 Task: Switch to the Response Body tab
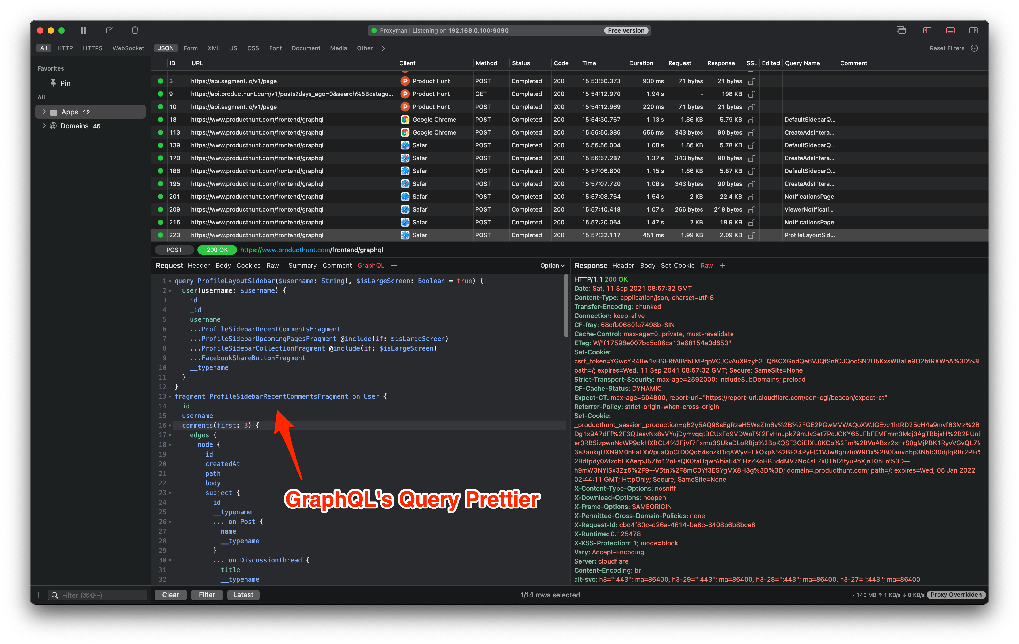[647, 266]
